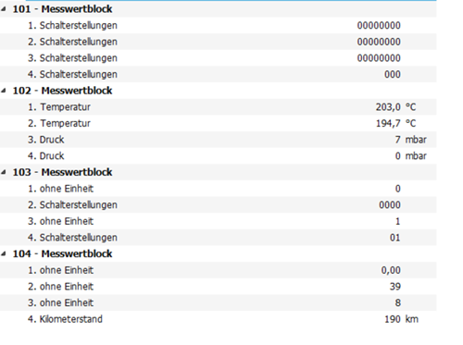Select 4. Schalterstellungen with value 000
This screenshot has width=463, height=345.
219,74
